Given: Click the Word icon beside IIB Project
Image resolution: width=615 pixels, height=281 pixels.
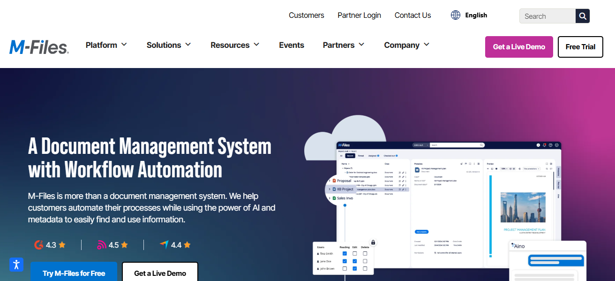Looking at the screenshot, I should (x=334, y=189).
